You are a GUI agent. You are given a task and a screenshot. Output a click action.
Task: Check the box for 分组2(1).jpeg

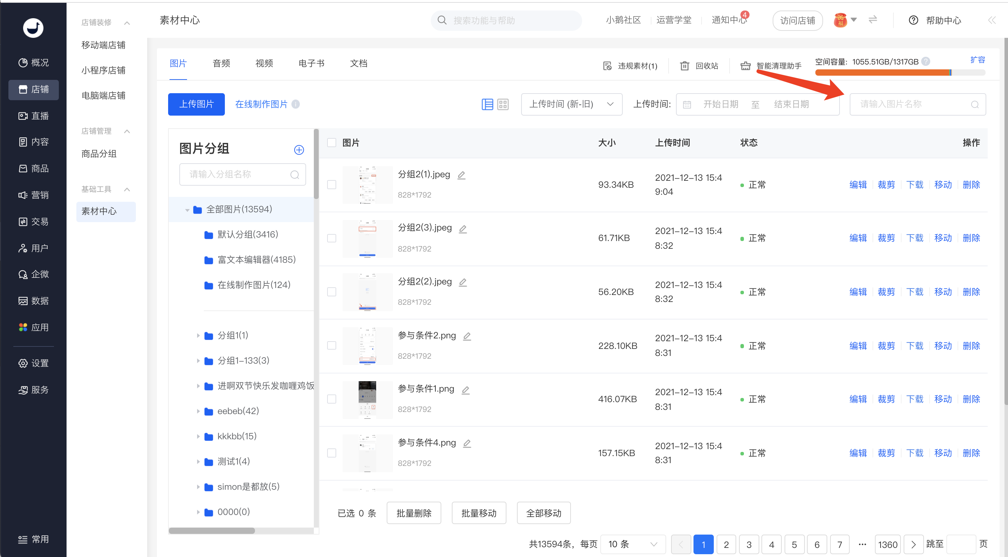(x=331, y=185)
